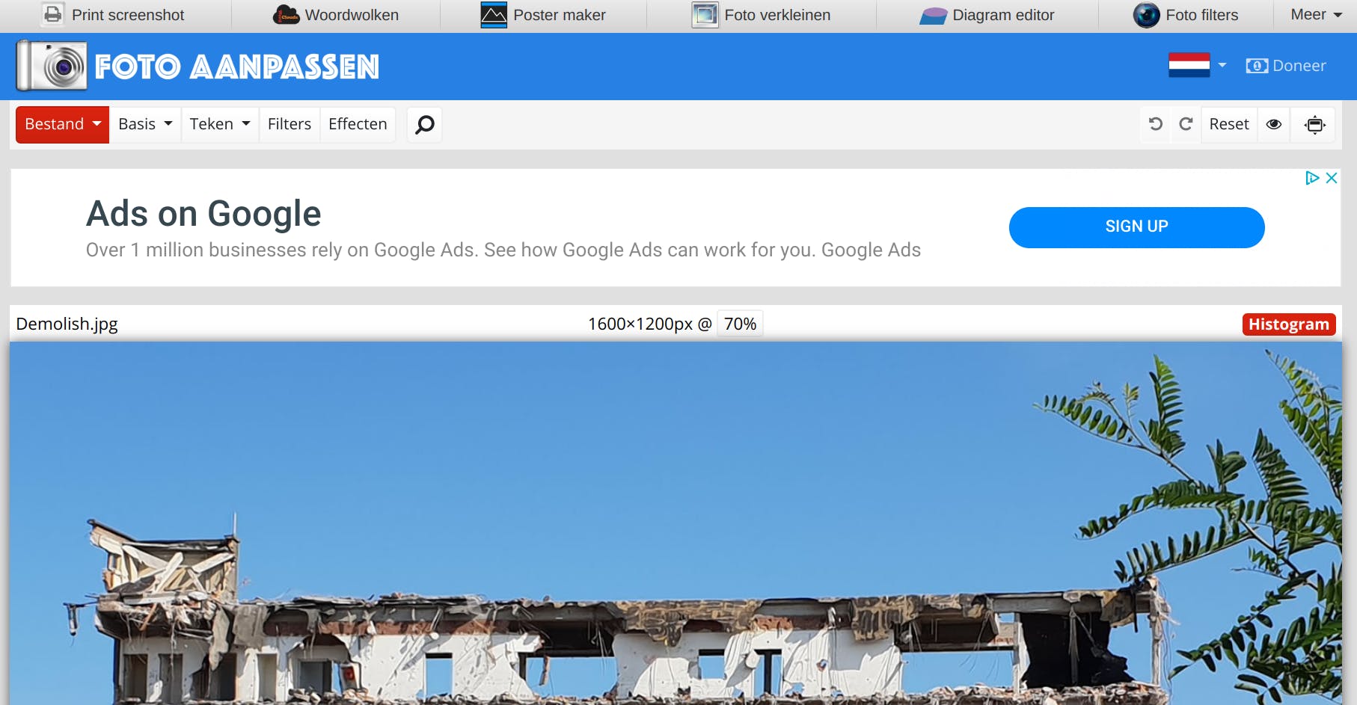Open the Woordwolken link
This screenshot has height=705, width=1357.
[352, 15]
